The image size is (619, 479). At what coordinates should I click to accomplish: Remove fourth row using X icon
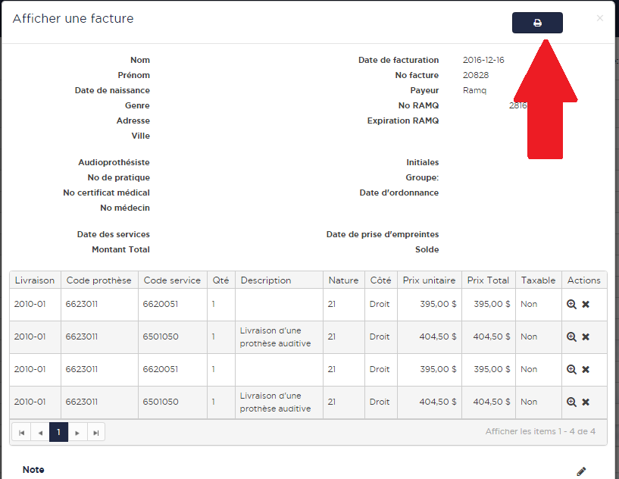(586, 402)
